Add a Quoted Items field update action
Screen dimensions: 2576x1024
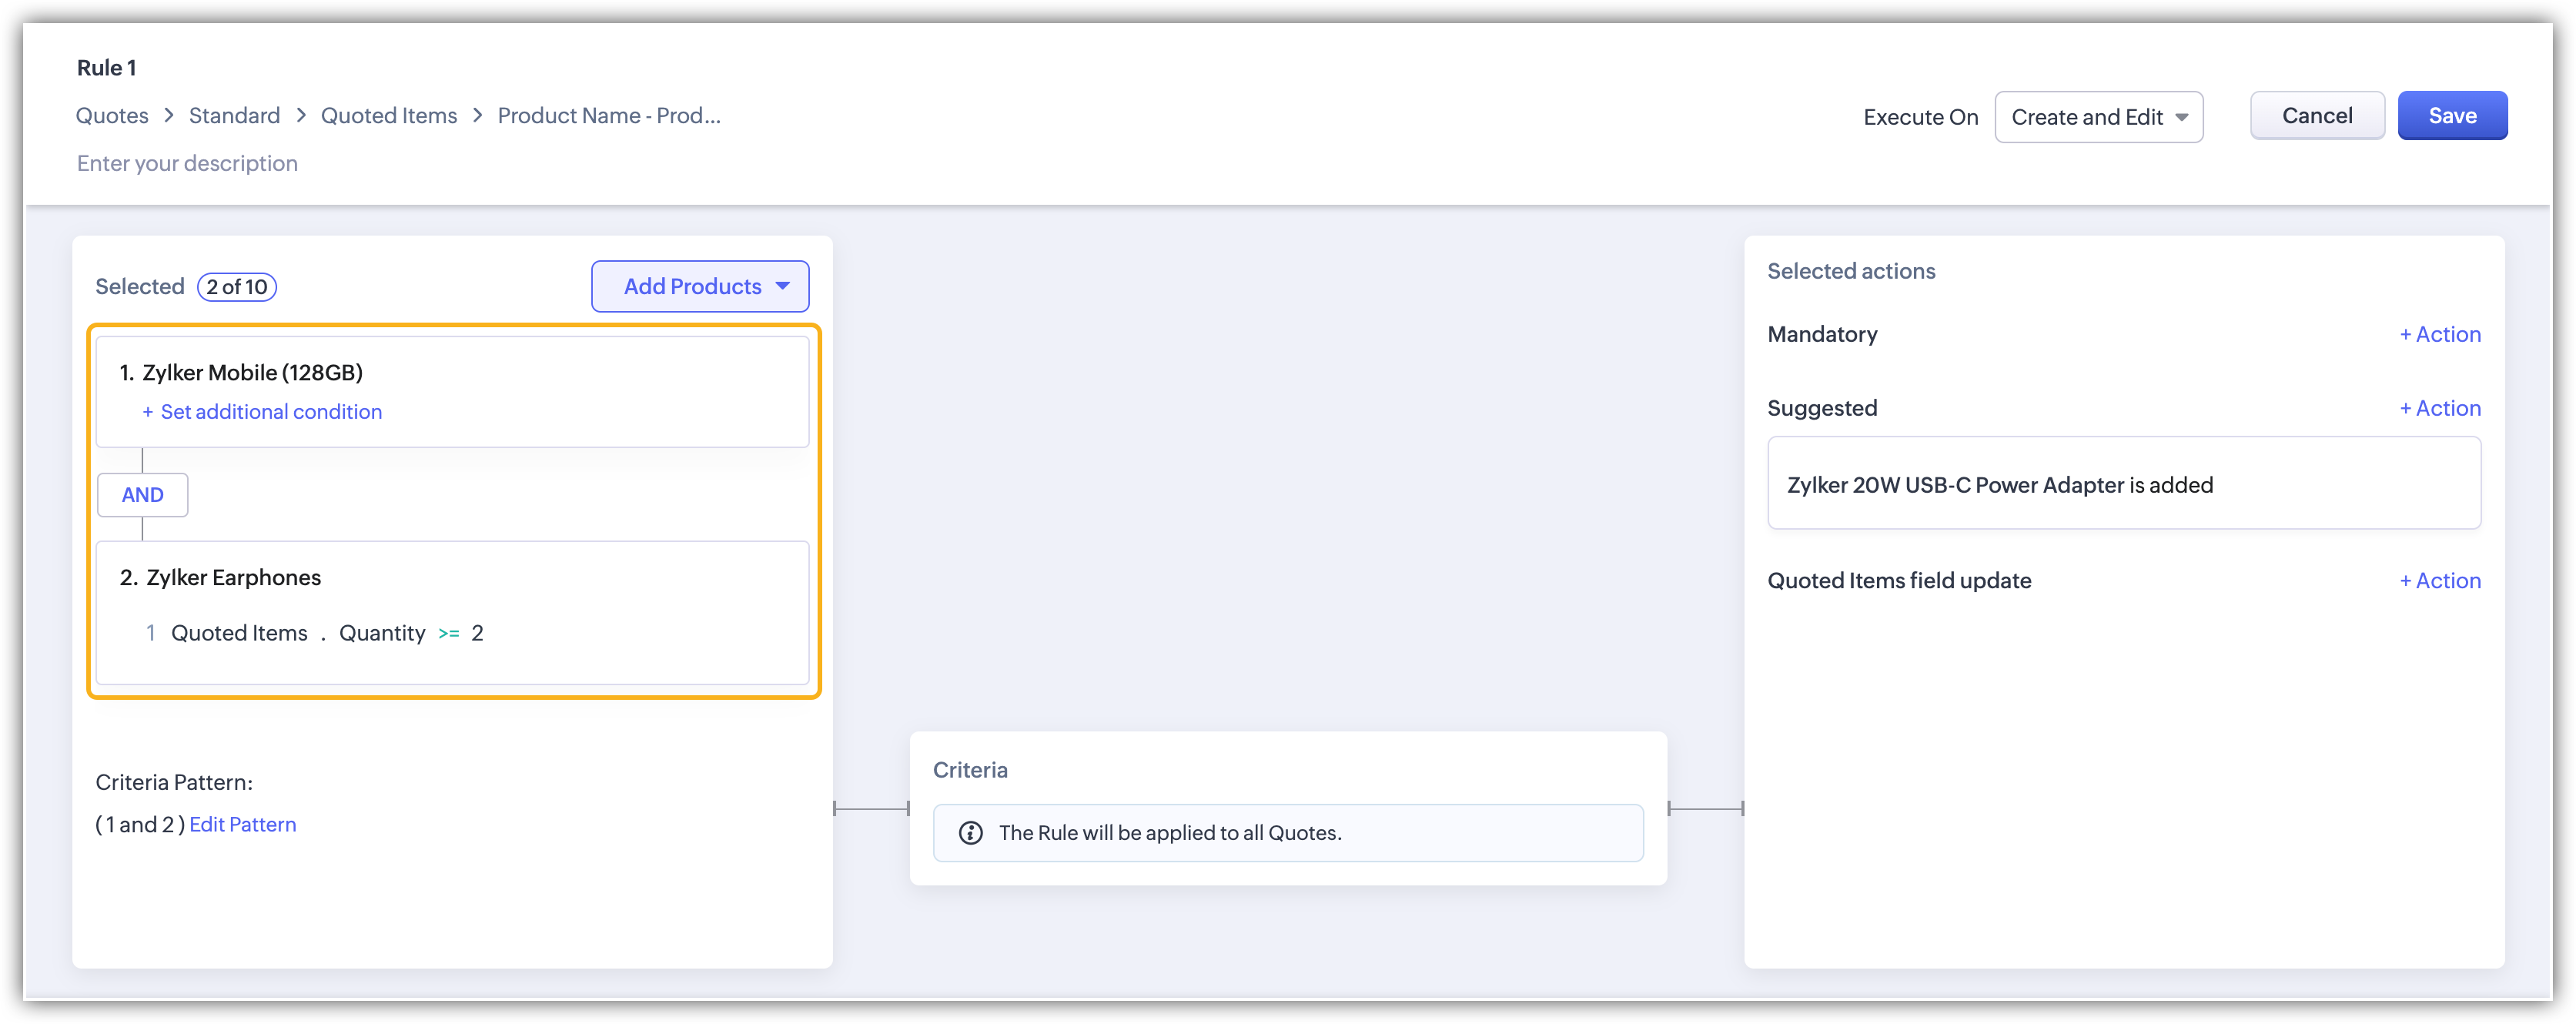(x=2440, y=581)
